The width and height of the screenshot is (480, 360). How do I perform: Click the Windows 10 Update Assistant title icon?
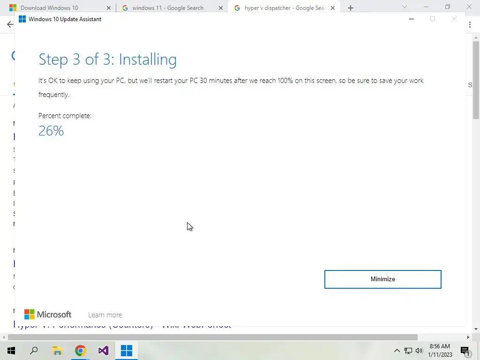click(22, 19)
